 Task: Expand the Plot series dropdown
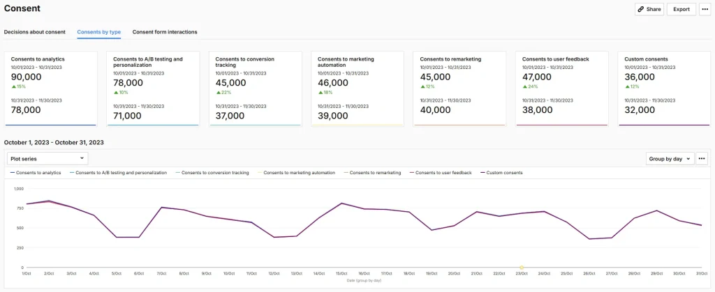(x=47, y=159)
